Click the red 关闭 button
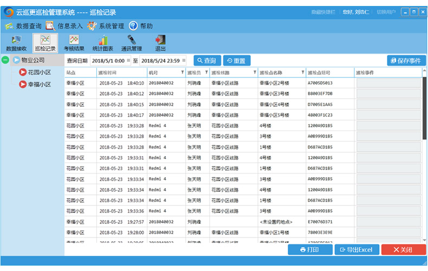This screenshot has height=271, width=428. click(x=404, y=250)
